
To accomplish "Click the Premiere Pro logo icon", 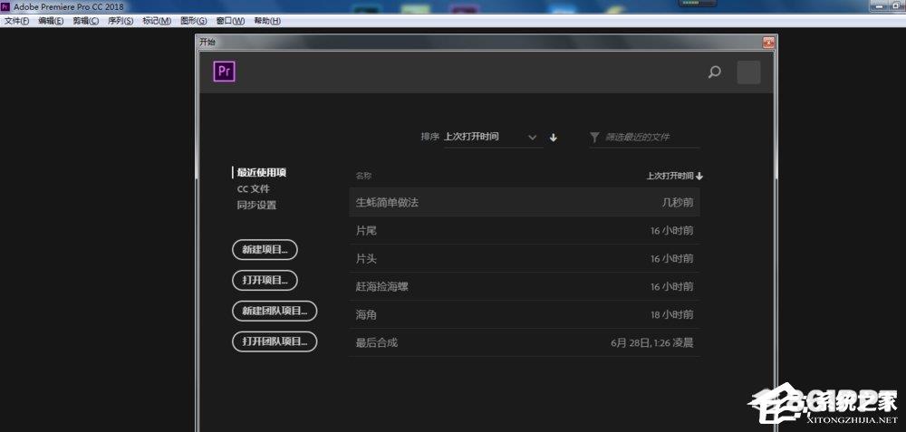I will [224, 72].
